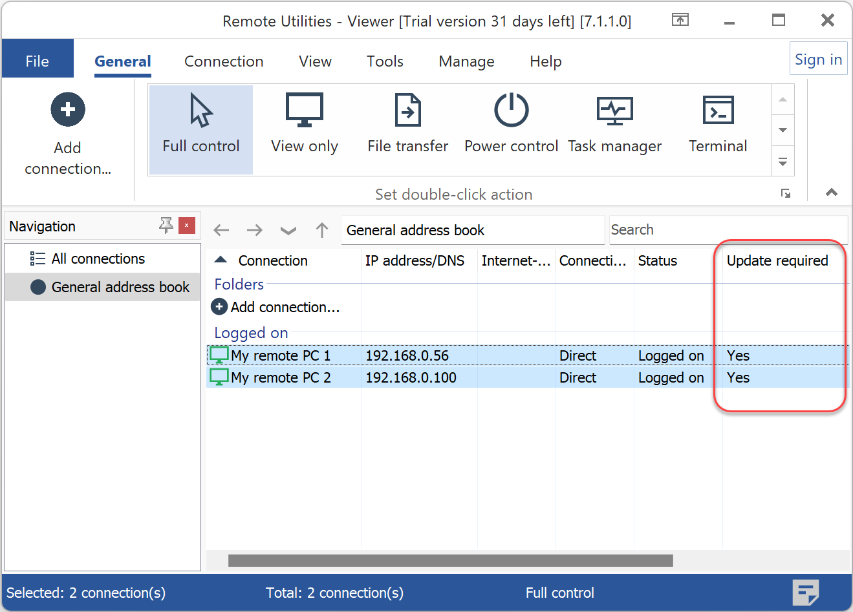This screenshot has width=853, height=612.
Task: Click the Add connection plus icon in ribbon
Action: pos(68,110)
